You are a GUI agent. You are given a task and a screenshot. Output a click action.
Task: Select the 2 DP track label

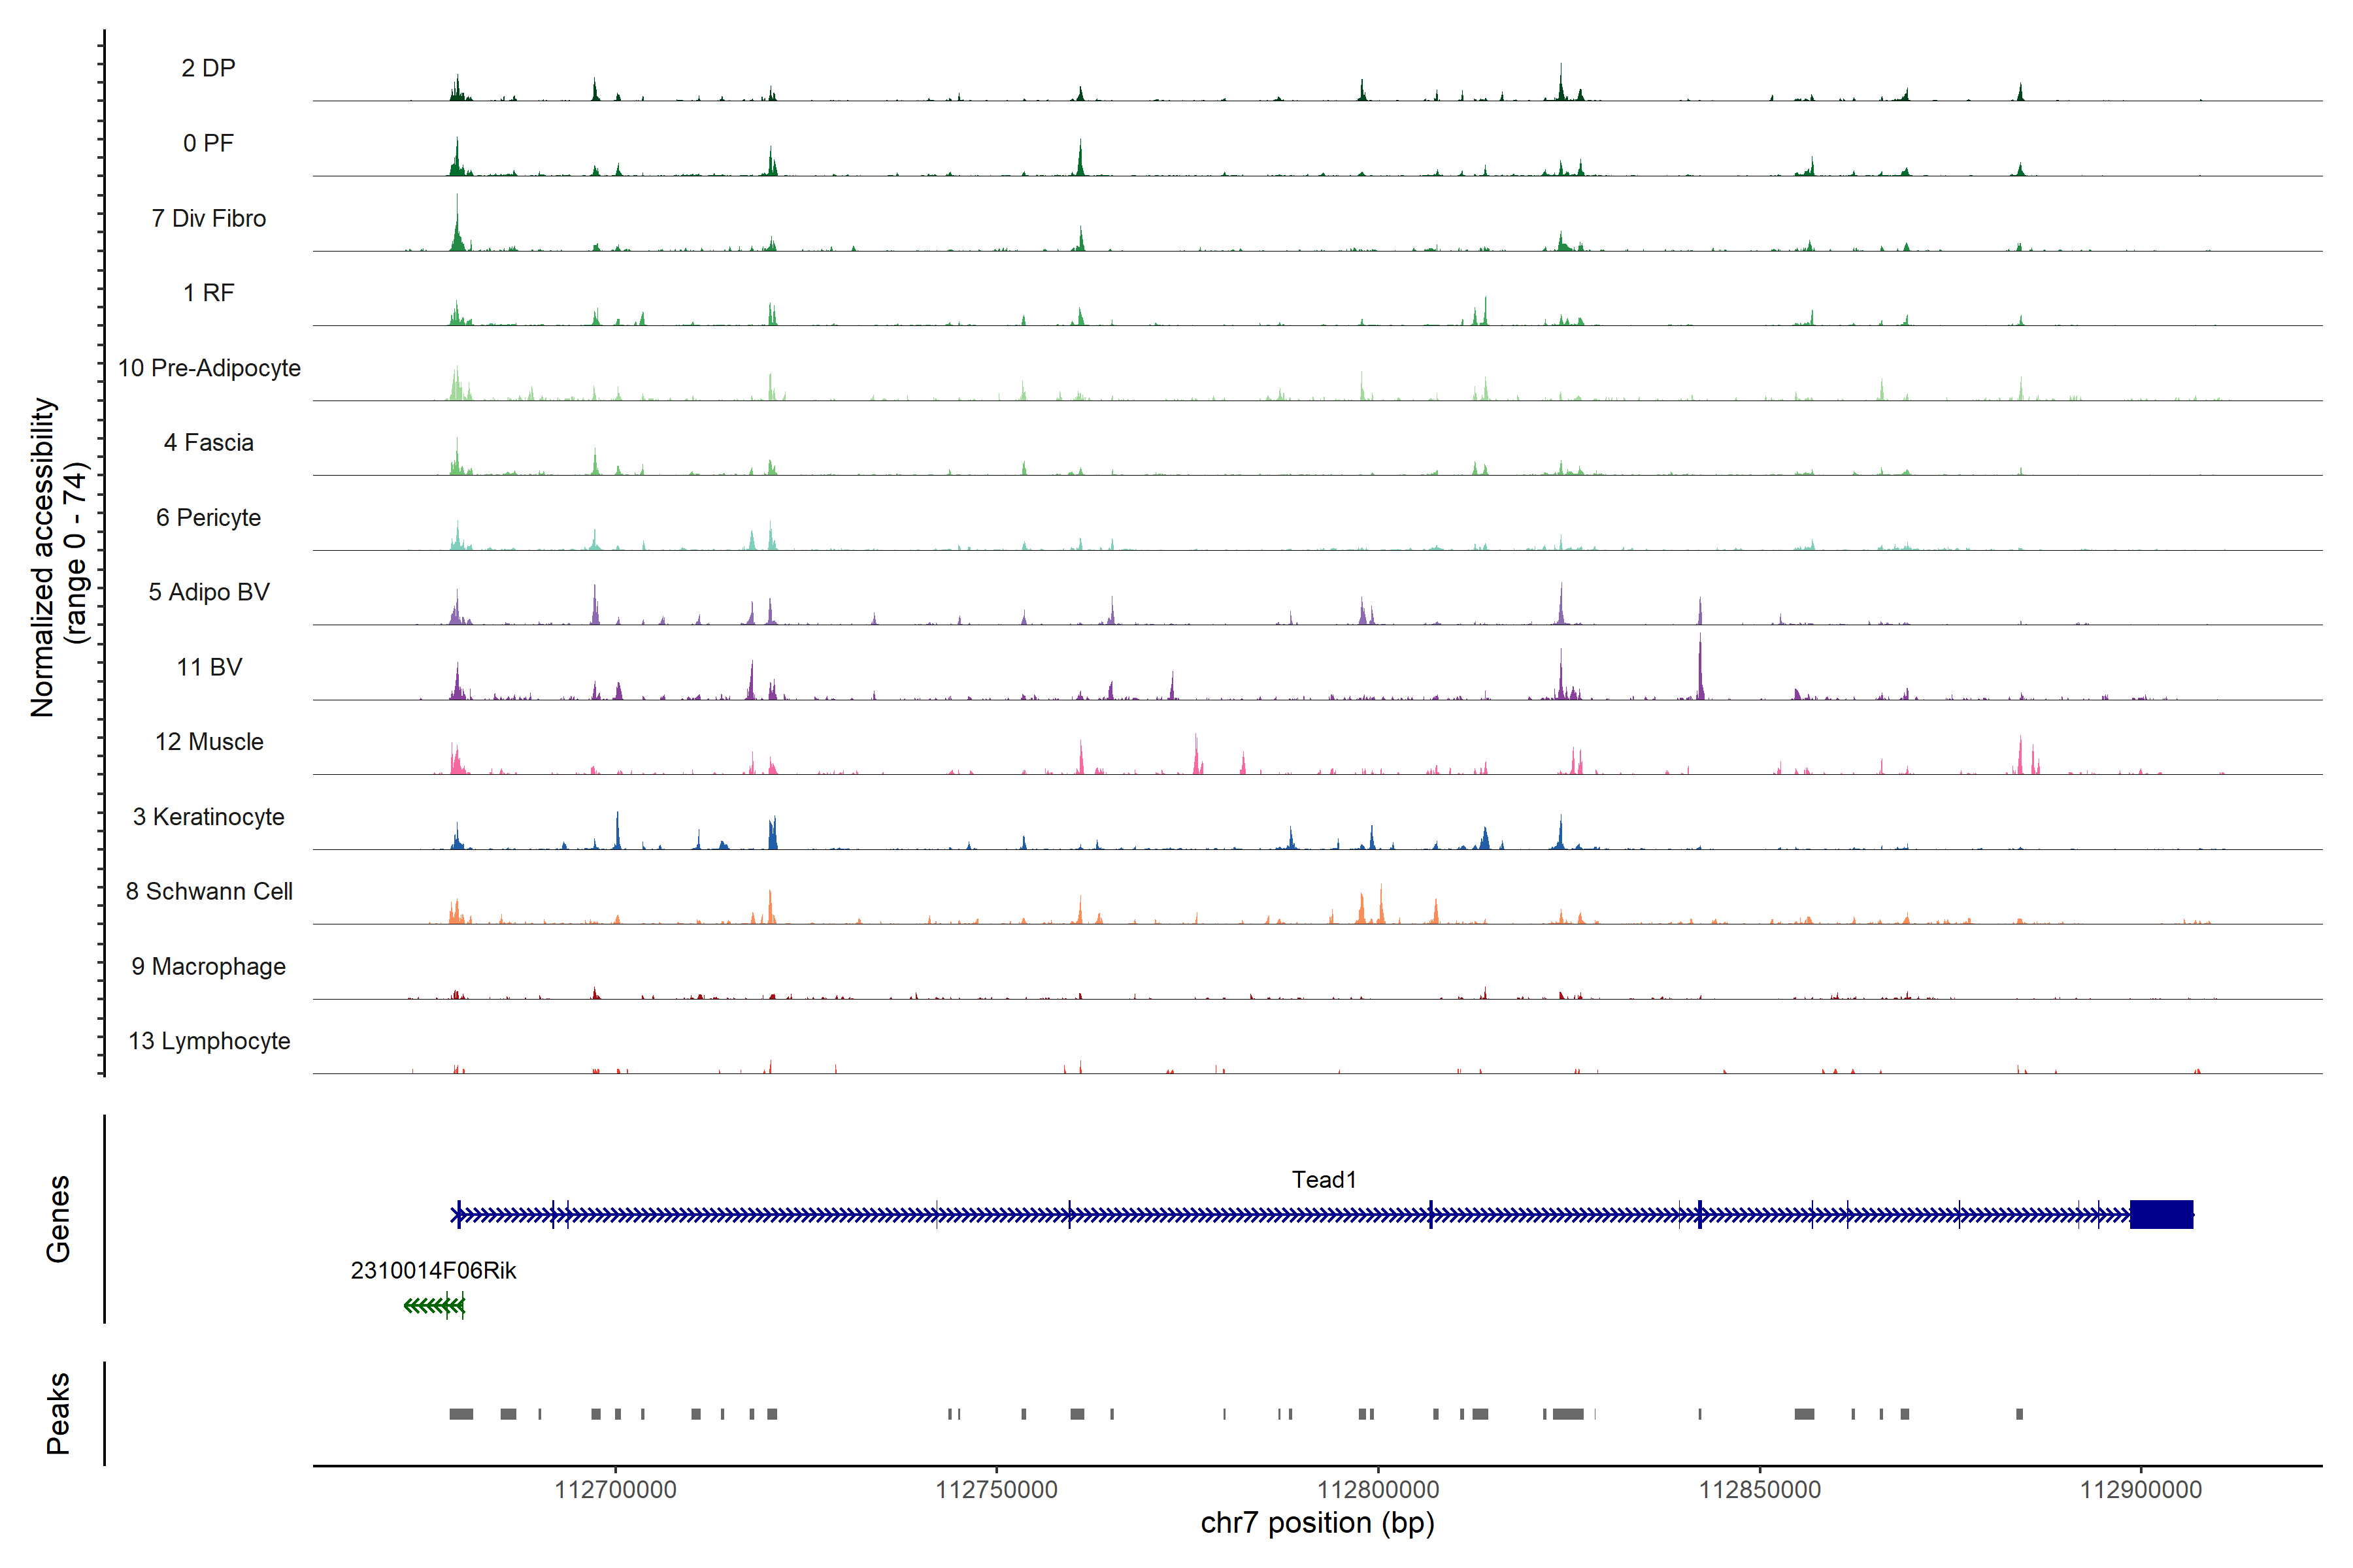point(208,68)
